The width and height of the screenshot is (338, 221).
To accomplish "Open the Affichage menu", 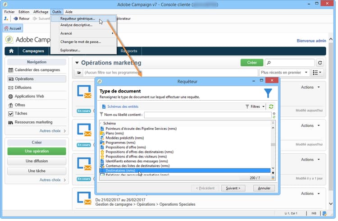I will click(41, 12).
